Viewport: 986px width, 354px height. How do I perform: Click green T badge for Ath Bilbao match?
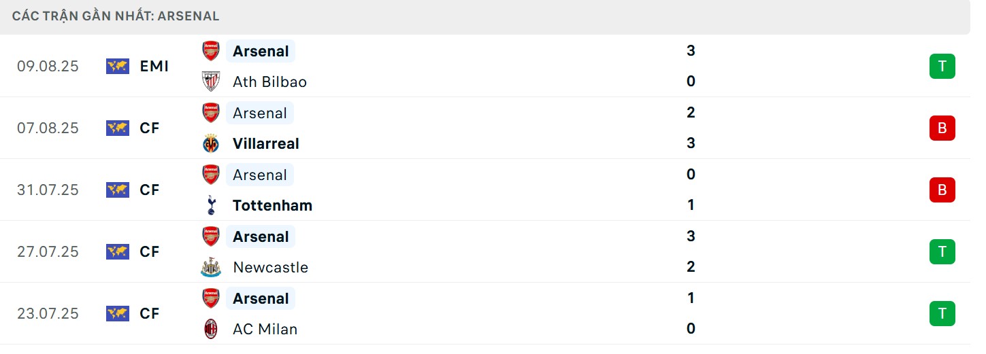point(942,66)
